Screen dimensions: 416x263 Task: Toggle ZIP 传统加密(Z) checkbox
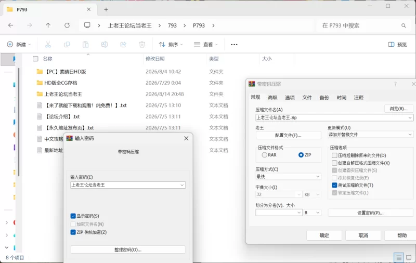pyautogui.click(x=73, y=232)
